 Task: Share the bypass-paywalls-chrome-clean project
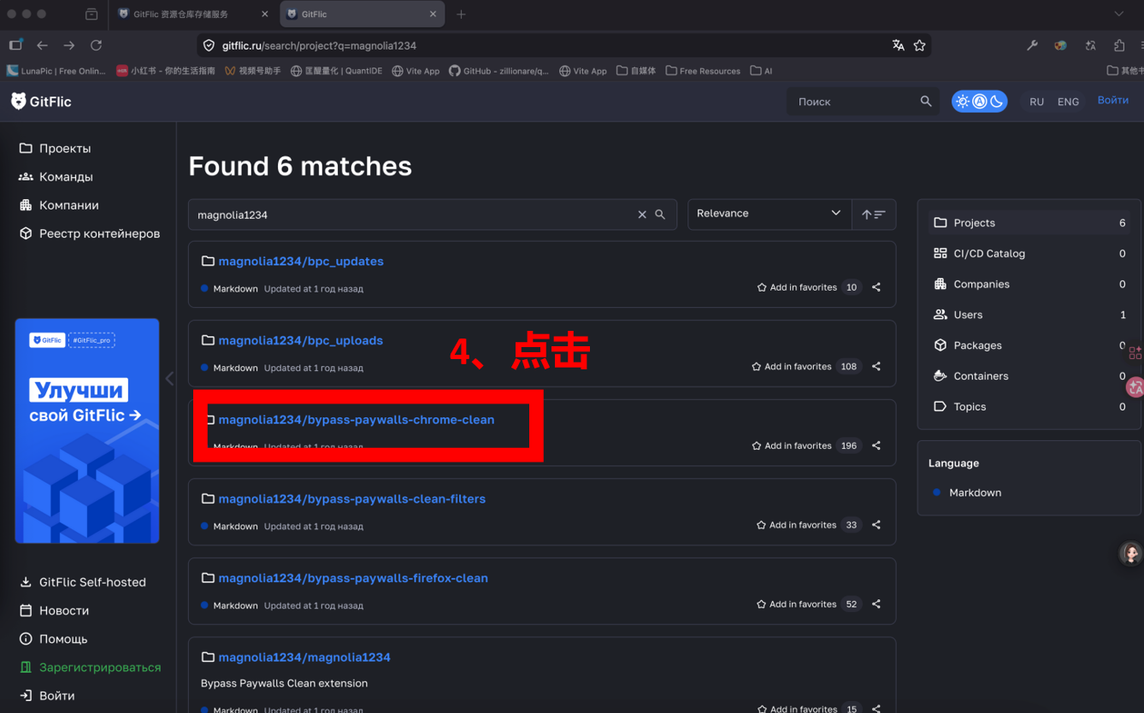[x=876, y=445]
